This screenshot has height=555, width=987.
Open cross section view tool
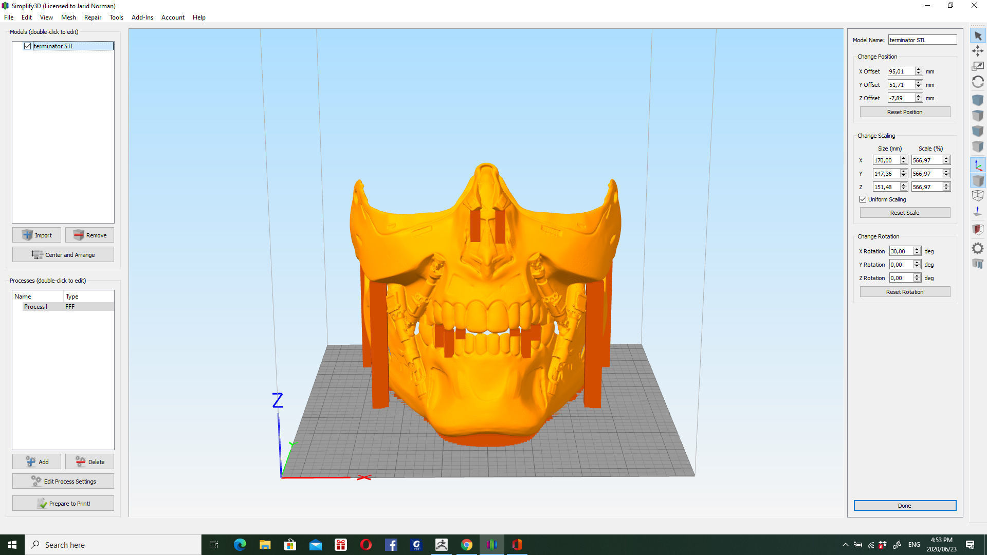[978, 230]
